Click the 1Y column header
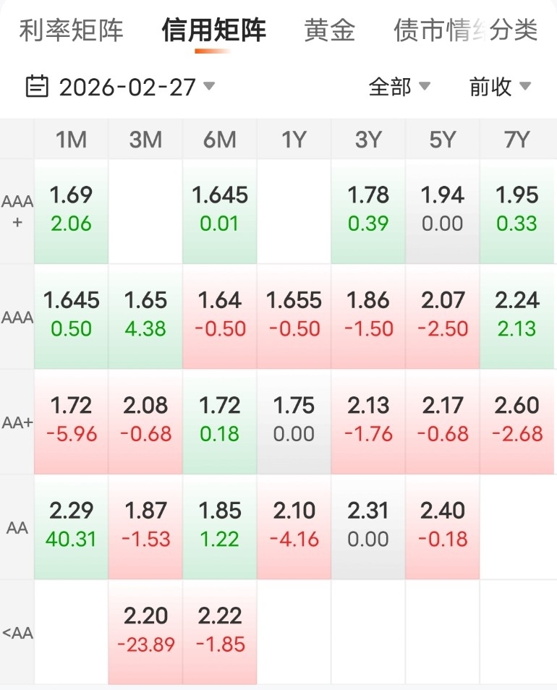This screenshot has height=690, width=557. point(294,140)
